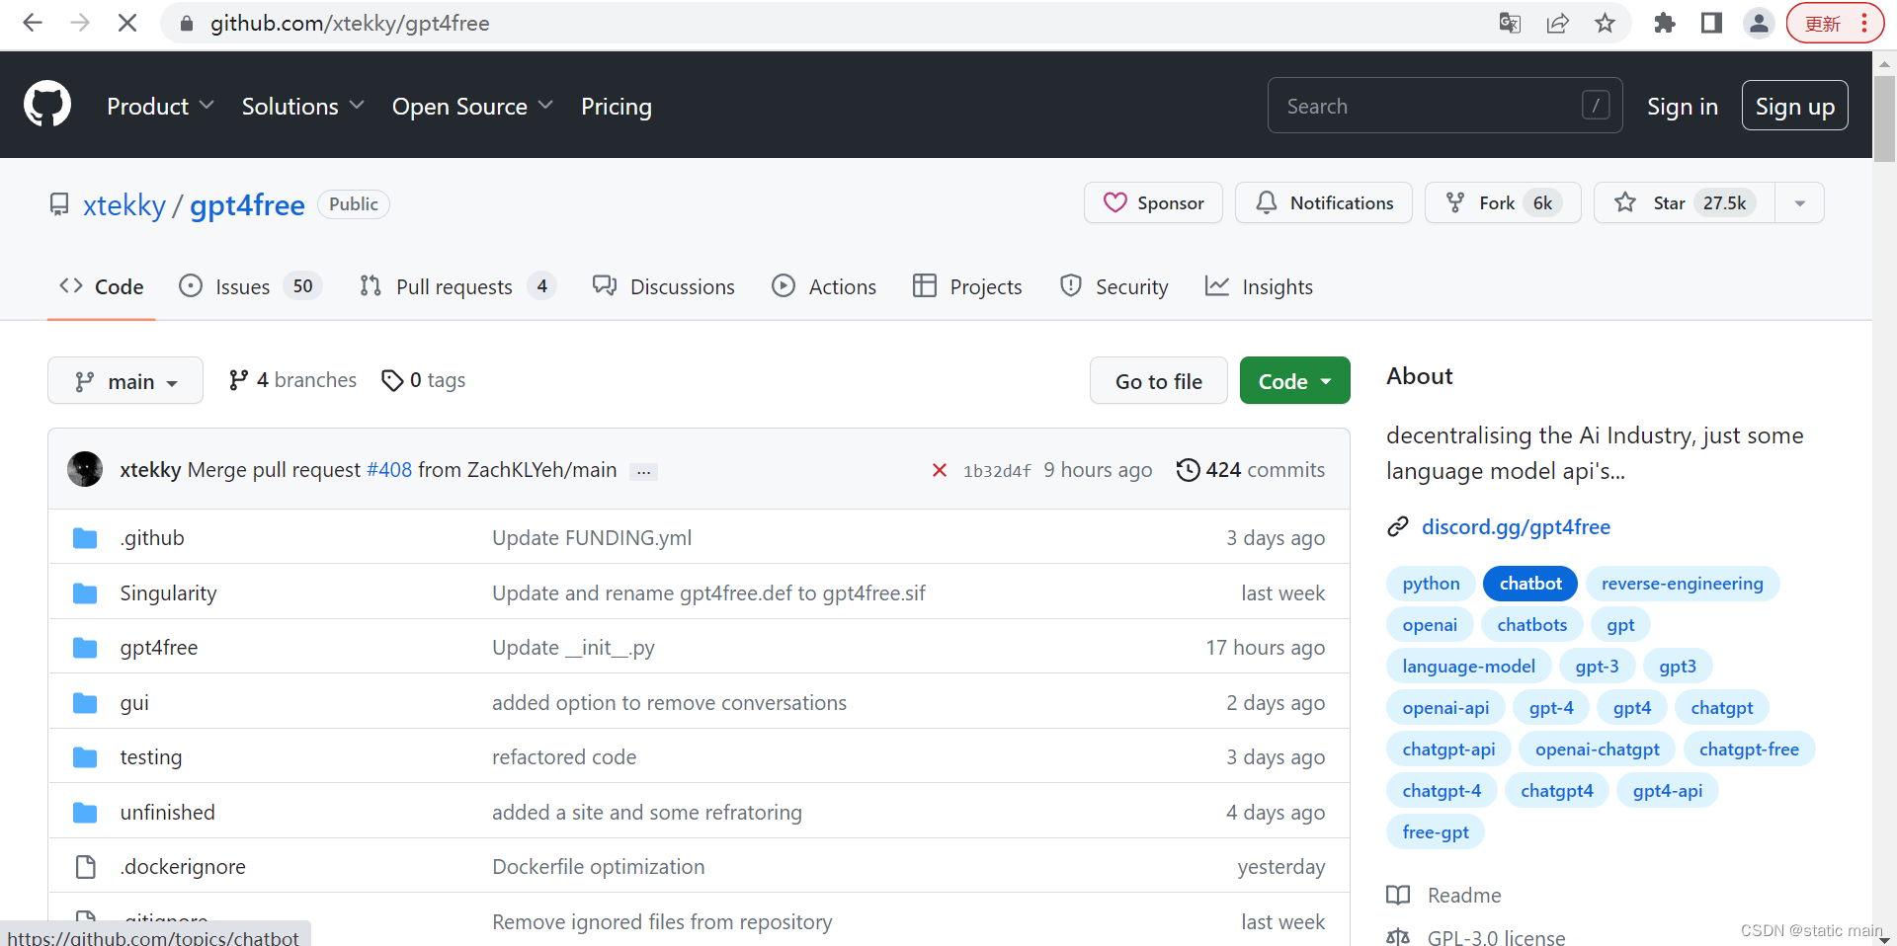Click the repository icon before xtekky

pyautogui.click(x=59, y=204)
